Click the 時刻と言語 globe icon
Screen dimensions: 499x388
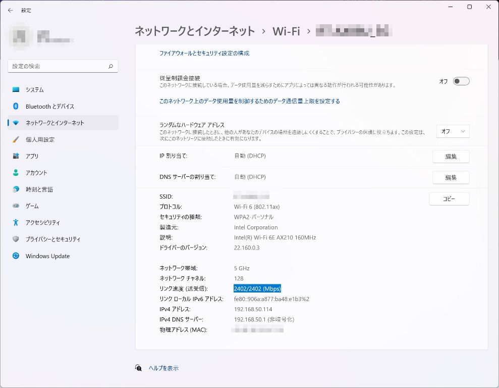[x=16, y=189]
